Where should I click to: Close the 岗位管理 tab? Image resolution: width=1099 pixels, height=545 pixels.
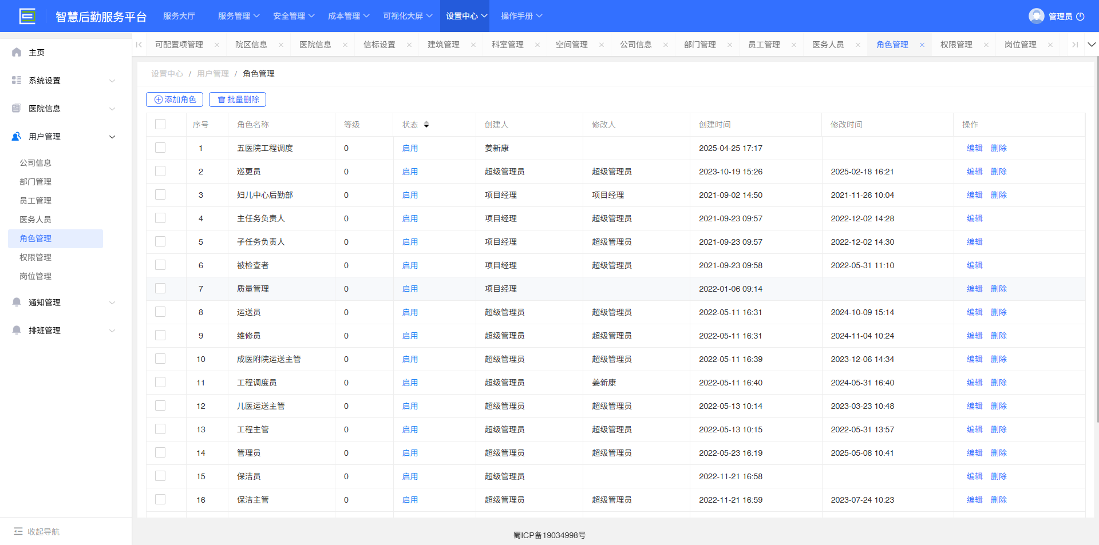[1050, 45]
